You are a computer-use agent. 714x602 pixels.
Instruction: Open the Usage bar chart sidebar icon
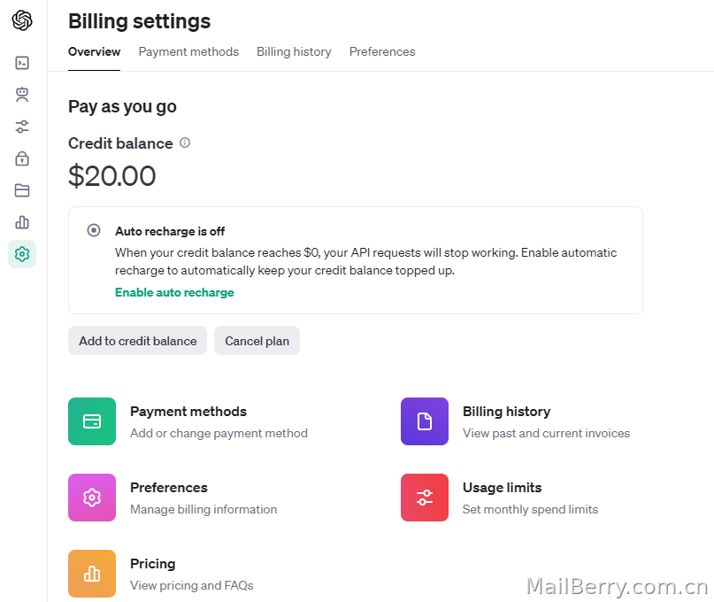pyautogui.click(x=22, y=222)
